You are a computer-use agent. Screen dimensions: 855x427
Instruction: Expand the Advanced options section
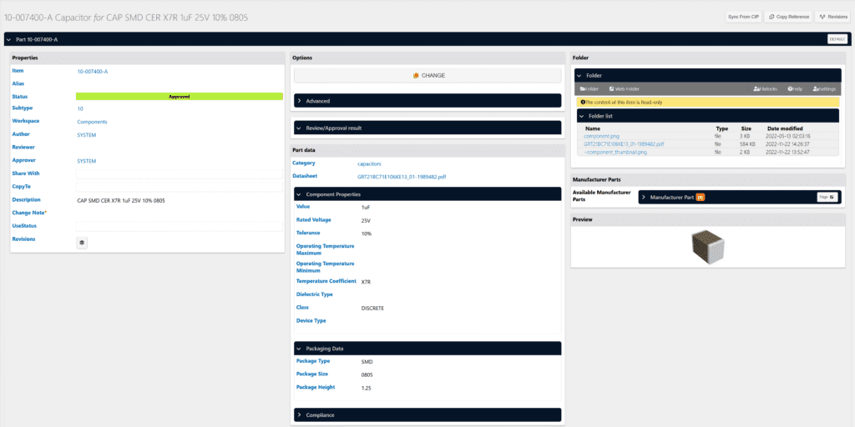coord(427,101)
